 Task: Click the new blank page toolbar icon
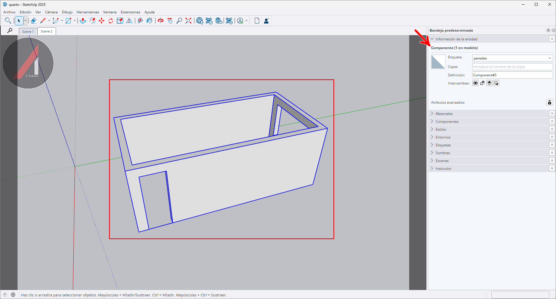point(257,21)
